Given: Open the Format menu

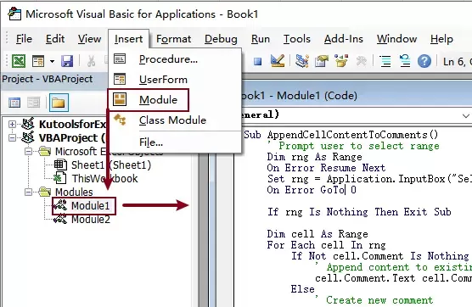Looking at the screenshot, I should [x=174, y=39].
